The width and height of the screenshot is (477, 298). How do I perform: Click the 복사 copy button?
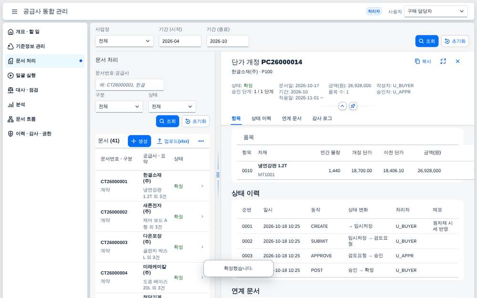coord(423,62)
